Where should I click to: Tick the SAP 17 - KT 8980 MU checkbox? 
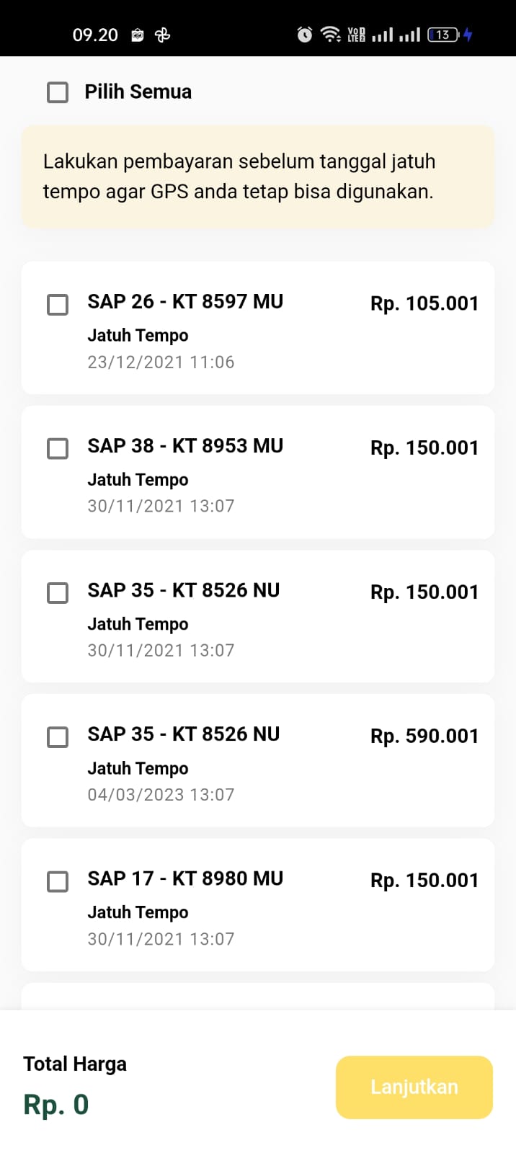pyautogui.click(x=58, y=881)
